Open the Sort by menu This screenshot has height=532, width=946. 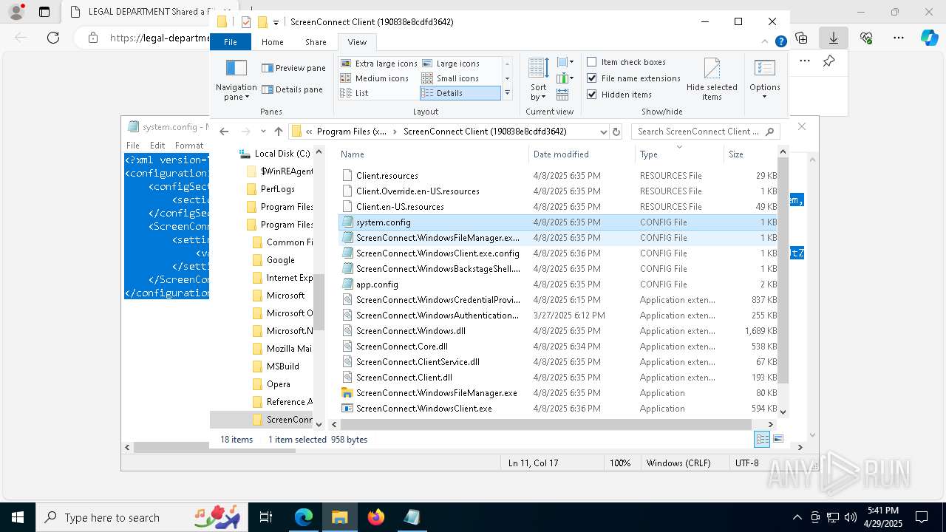(538, 80)
